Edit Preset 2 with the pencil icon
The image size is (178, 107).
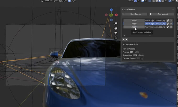coord(168,24)
